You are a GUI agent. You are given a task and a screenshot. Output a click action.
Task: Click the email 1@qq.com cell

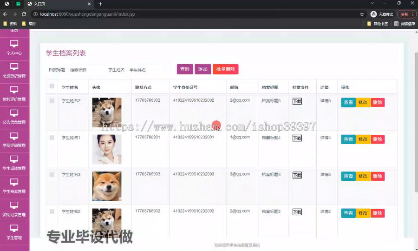click(x=240, y=137)
